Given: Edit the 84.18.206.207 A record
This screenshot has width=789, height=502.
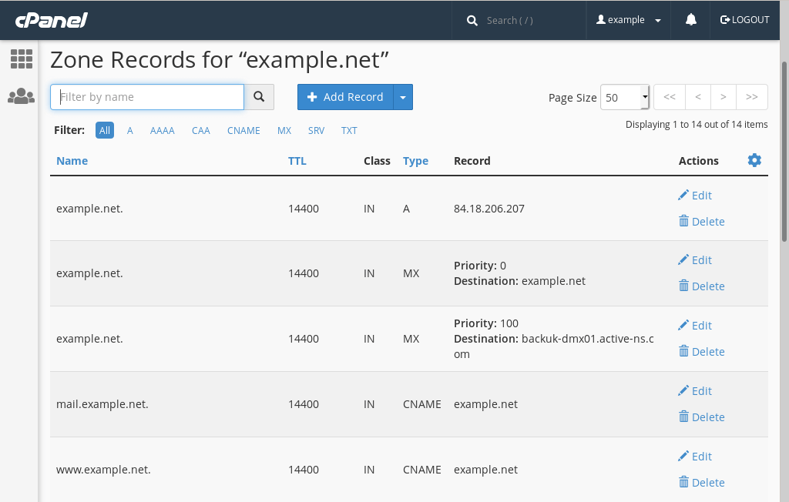Looking at the screenshot, I should (x=695, y=196).
